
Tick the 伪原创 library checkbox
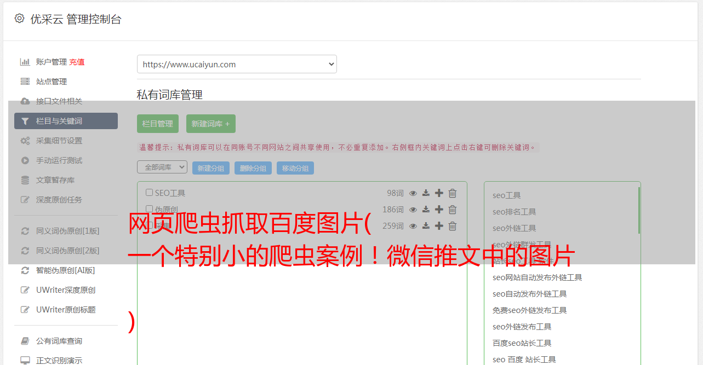[149, 209]
